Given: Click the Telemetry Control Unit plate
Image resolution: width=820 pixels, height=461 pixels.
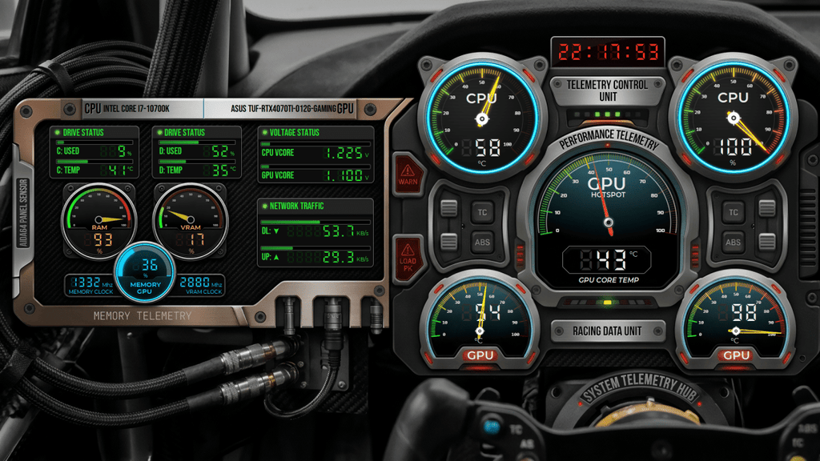Looking at the screenshot, I should click(608, 90).
